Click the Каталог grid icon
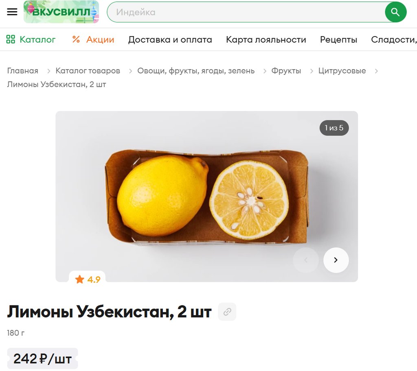This screenshot has width=417, height=371. 11,39
